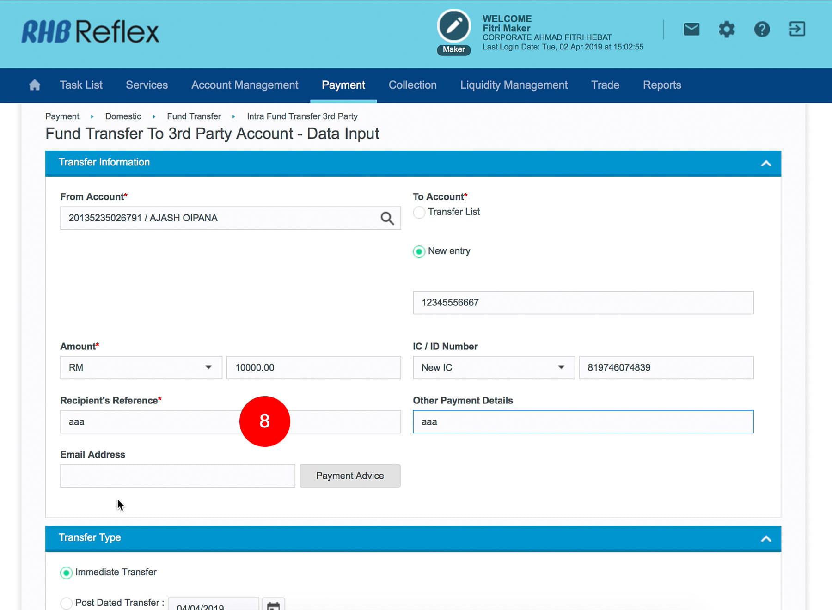Collapse the Transfer Information section
Screen dimensions: 832x610
click(765, 163)
